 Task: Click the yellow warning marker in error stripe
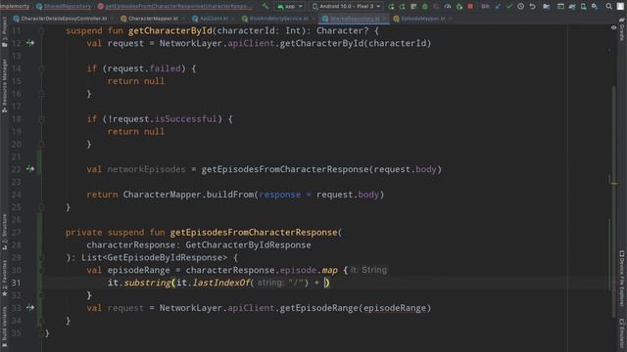[614, 183]
